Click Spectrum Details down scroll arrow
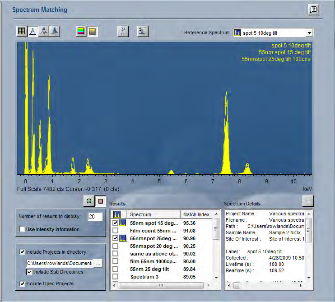 309,278
